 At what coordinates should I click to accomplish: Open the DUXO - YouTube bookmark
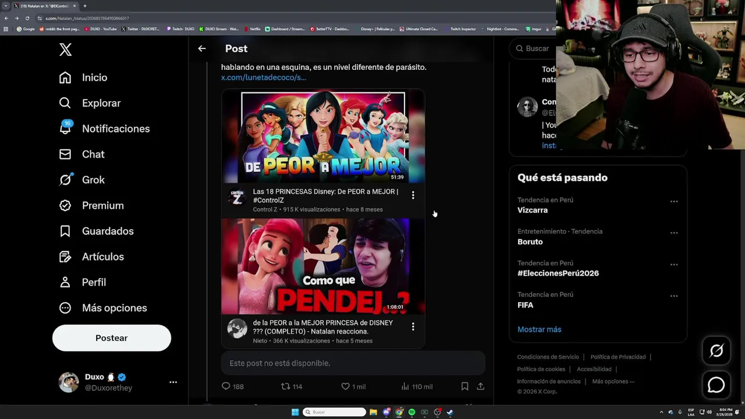[x=101, y=29]
